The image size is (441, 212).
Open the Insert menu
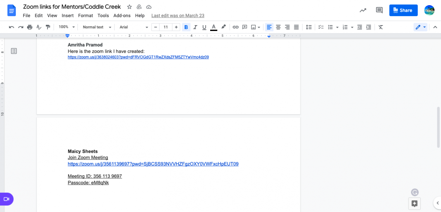click(x=68, y=15)
